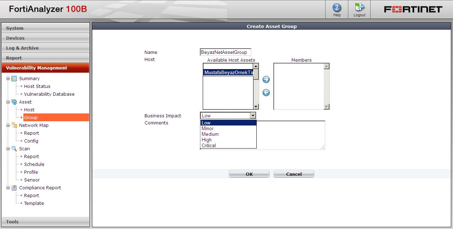Open the Tools menu section
Viewport: 453px width, 229px height.
pyautogui.click(x=45, y=222)
